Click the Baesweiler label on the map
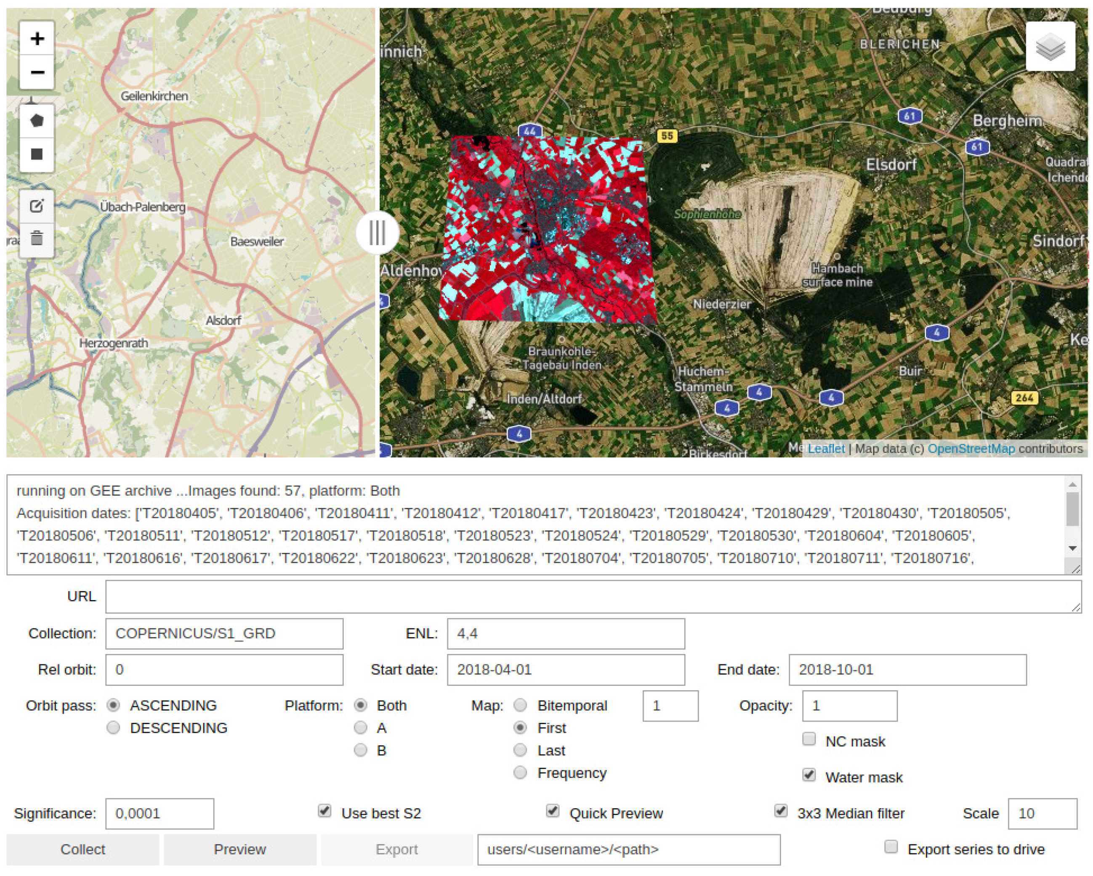This screenshot has height=876, width=1093. pos(257,241)
